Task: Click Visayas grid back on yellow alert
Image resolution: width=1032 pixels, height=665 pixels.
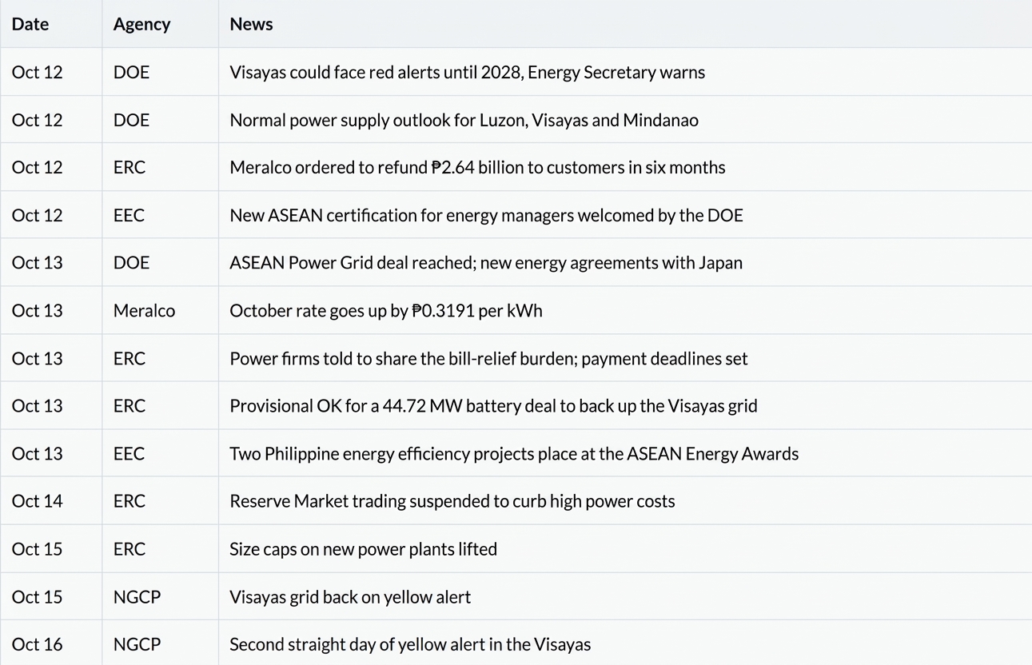Action: click(350, 597)
